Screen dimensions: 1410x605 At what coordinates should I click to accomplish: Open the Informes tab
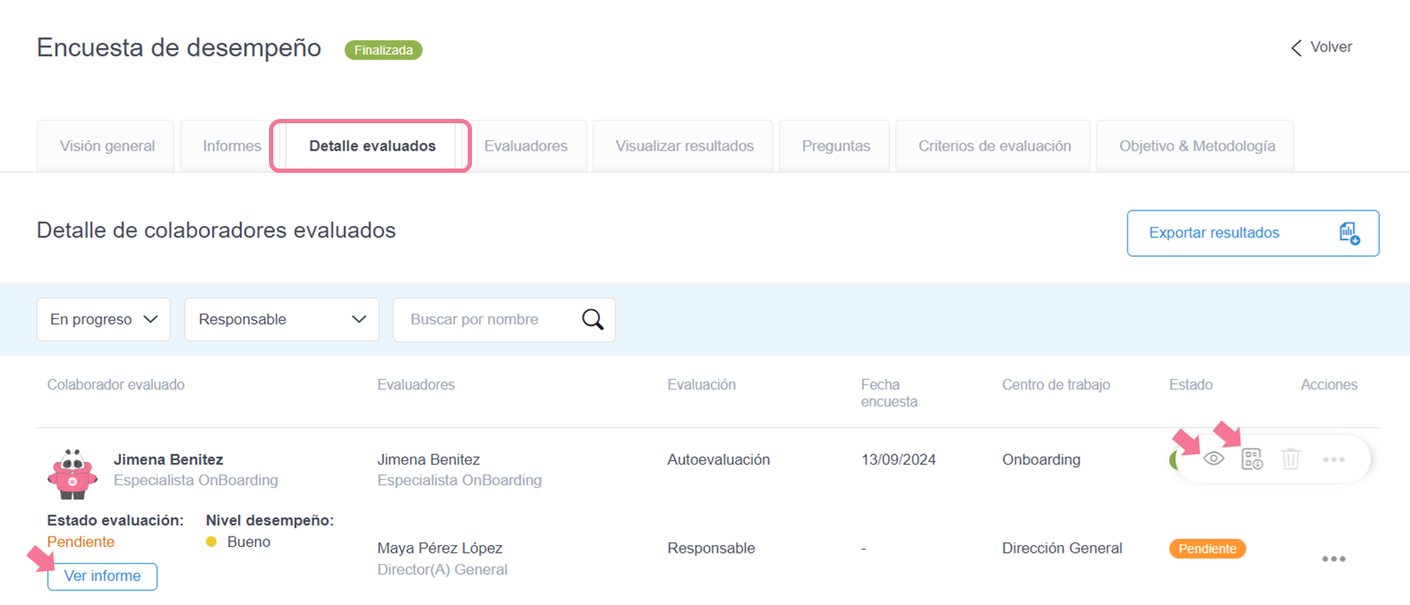231,146
